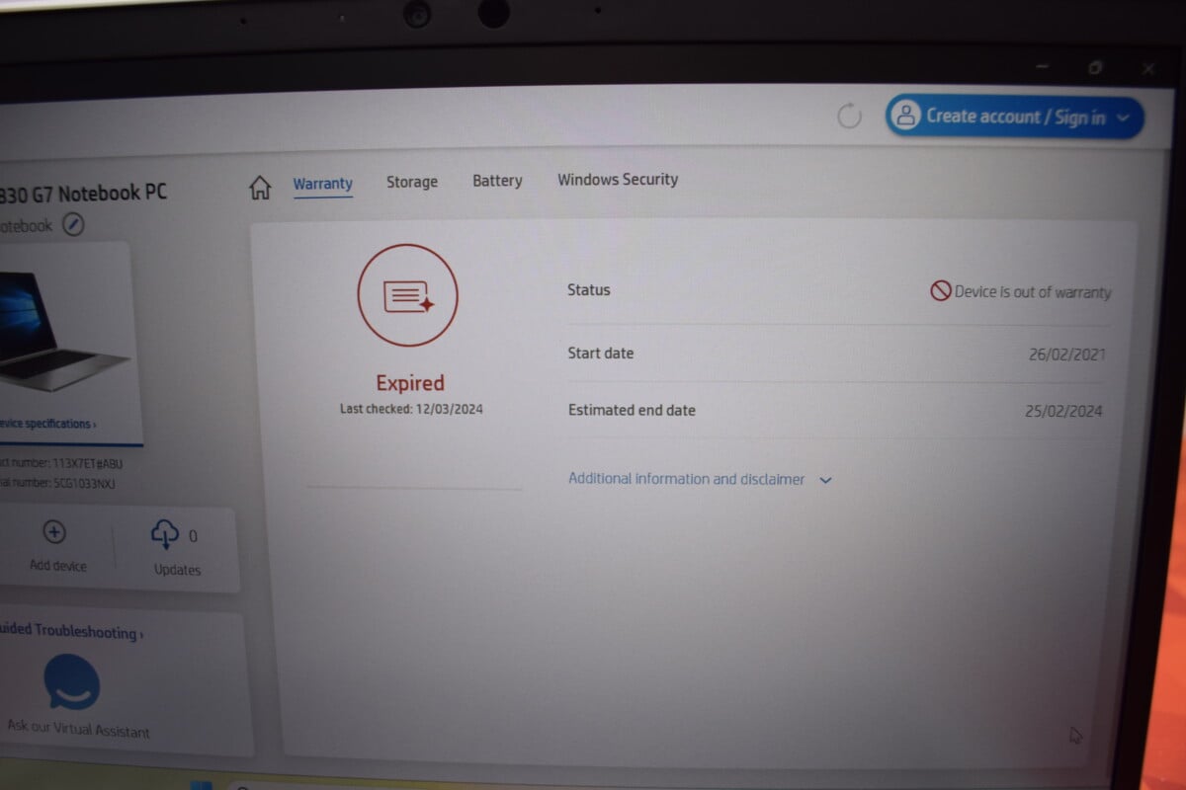Click the Add device plus icon
The width and height of the screenshot is (1186, 790).
54,532
